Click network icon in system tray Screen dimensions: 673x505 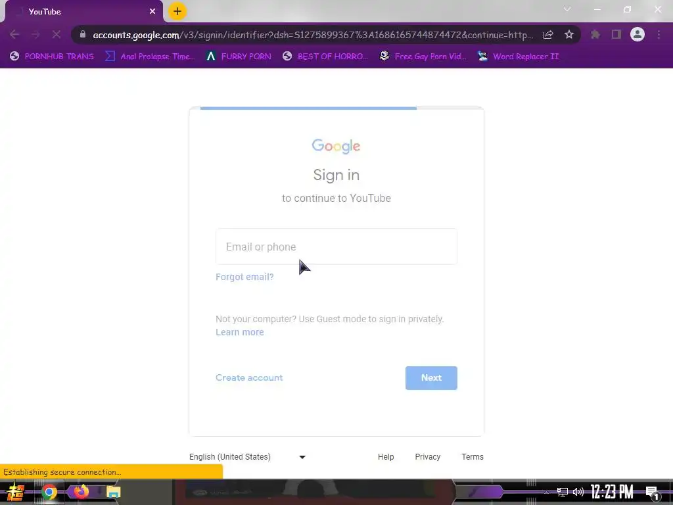tap(563, 492)
